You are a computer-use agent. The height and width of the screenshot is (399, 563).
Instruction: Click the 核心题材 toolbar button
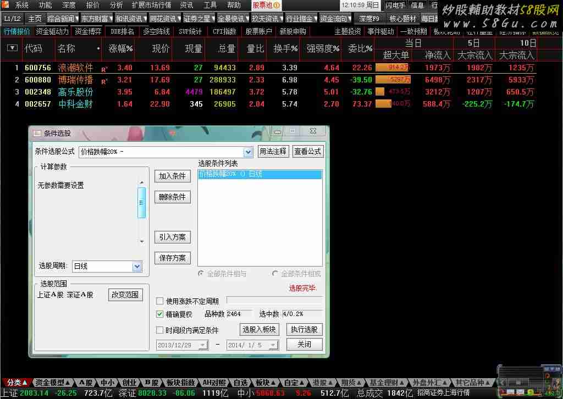click(x=403, y=18)
